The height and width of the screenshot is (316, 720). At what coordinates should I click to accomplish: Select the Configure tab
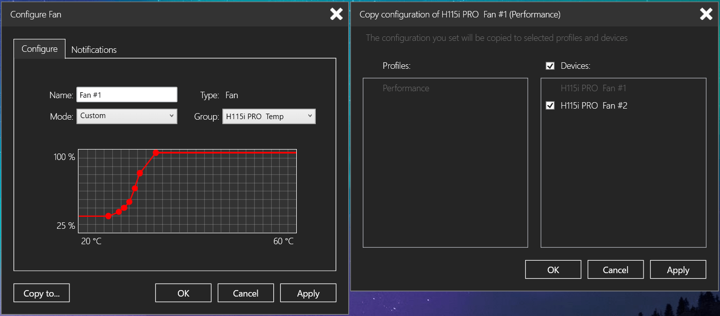click(x=39, y=49)
